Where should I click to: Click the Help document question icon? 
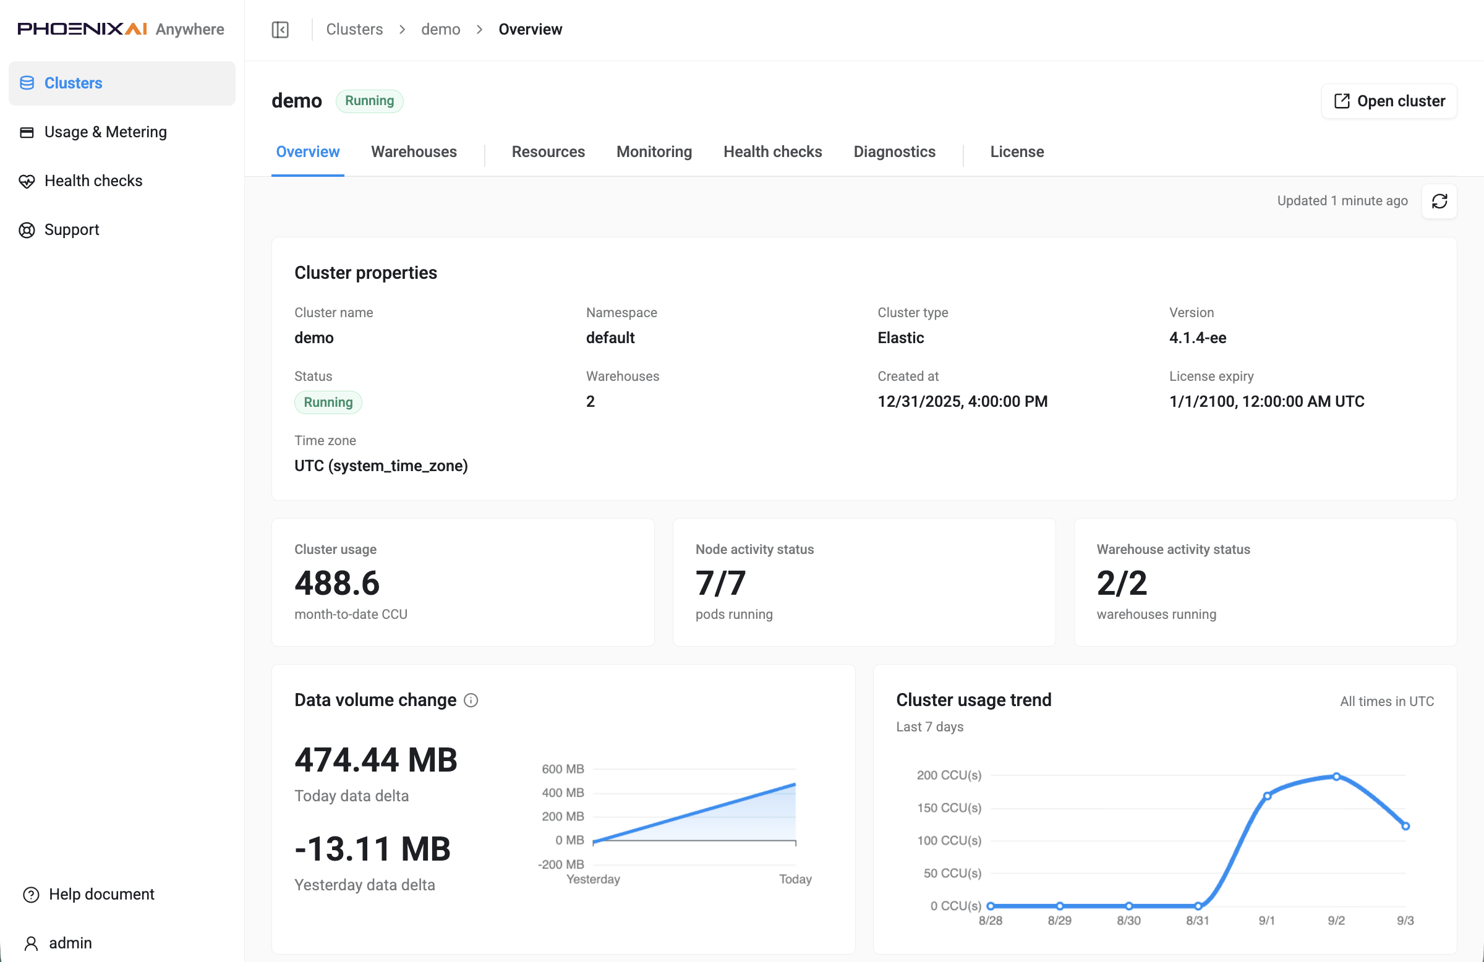[x=31, y=895]
